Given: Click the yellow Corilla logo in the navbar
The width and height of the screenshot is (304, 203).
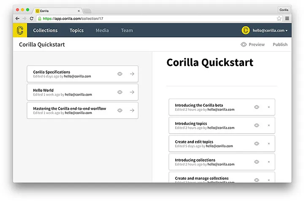Looking at the screenshot, I should 20,30.
